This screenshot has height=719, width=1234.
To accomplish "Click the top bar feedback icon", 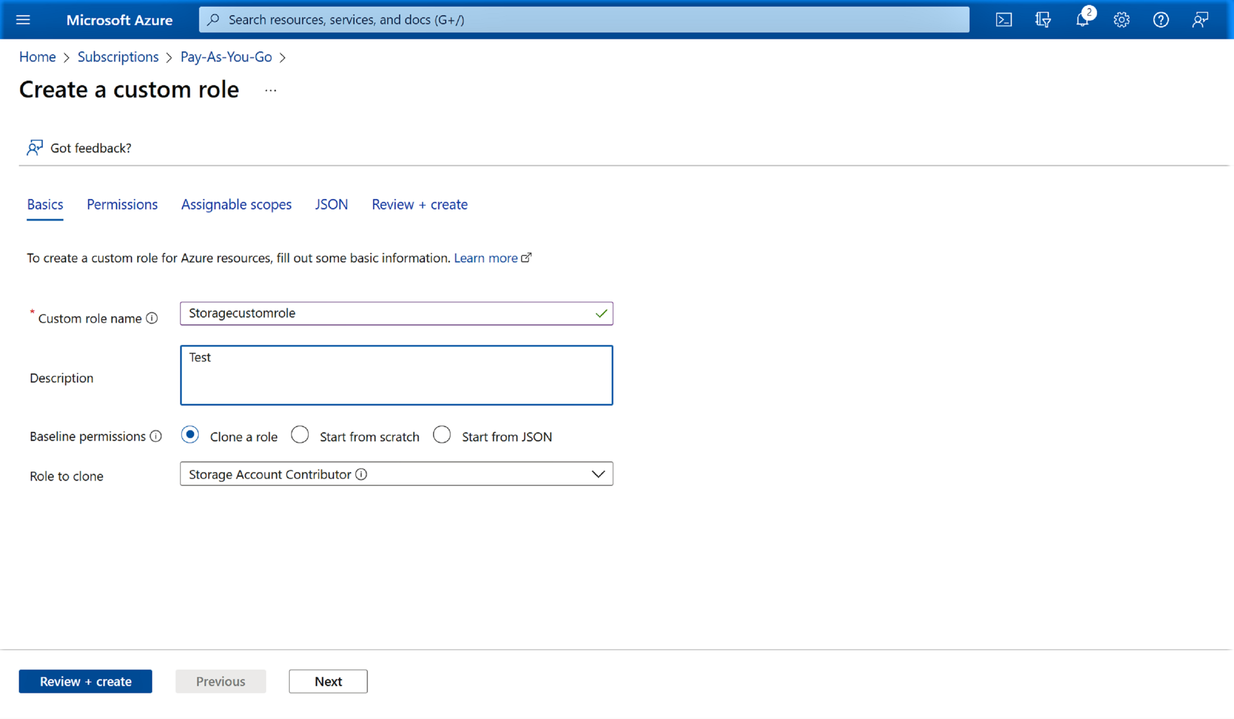I will click(1200, 20).
